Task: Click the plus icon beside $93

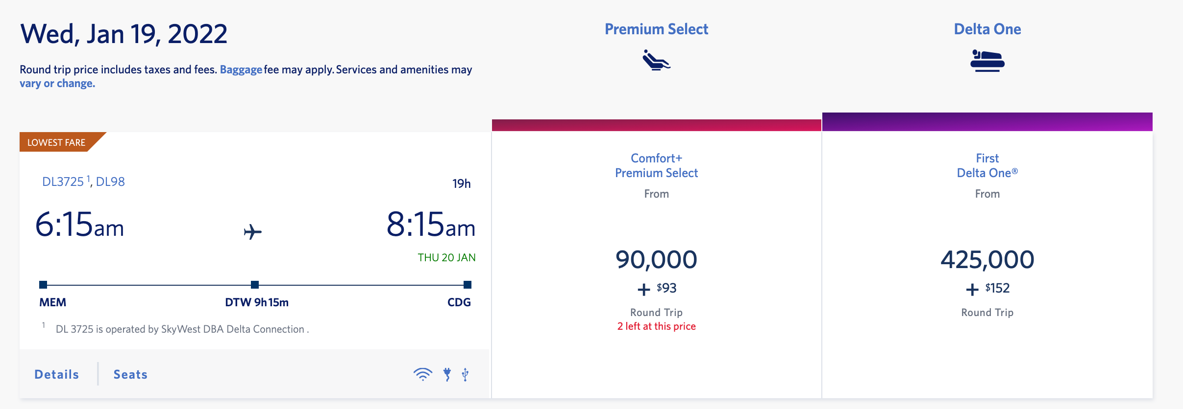Action: 643,290
